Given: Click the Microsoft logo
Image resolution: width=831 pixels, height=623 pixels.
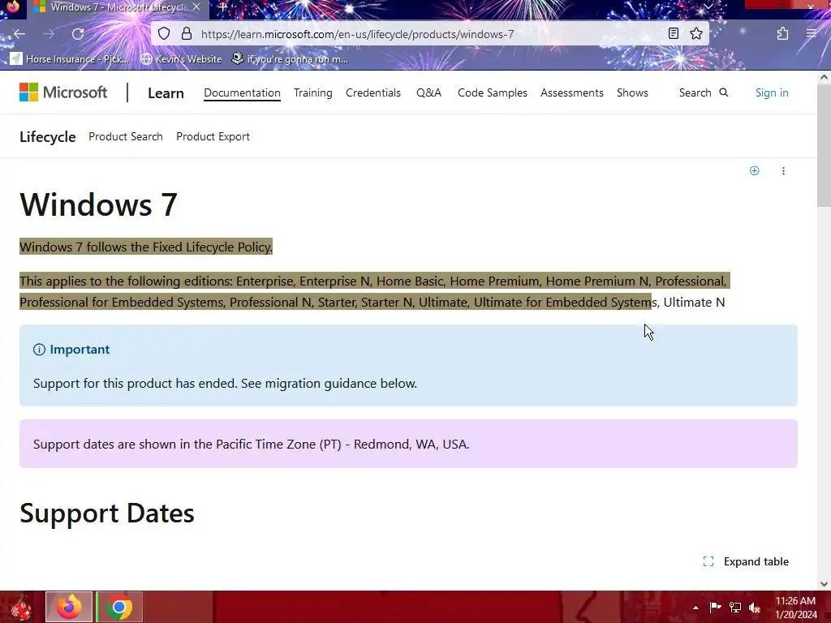Looking at the screenshot, I should (63, 92).
